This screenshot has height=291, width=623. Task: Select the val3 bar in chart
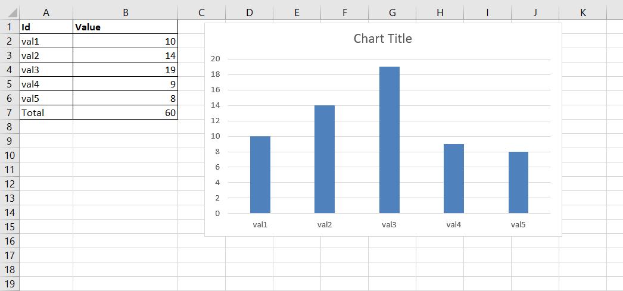(389, 140)
